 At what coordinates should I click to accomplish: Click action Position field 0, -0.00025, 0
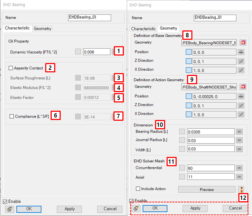(214, 96)
